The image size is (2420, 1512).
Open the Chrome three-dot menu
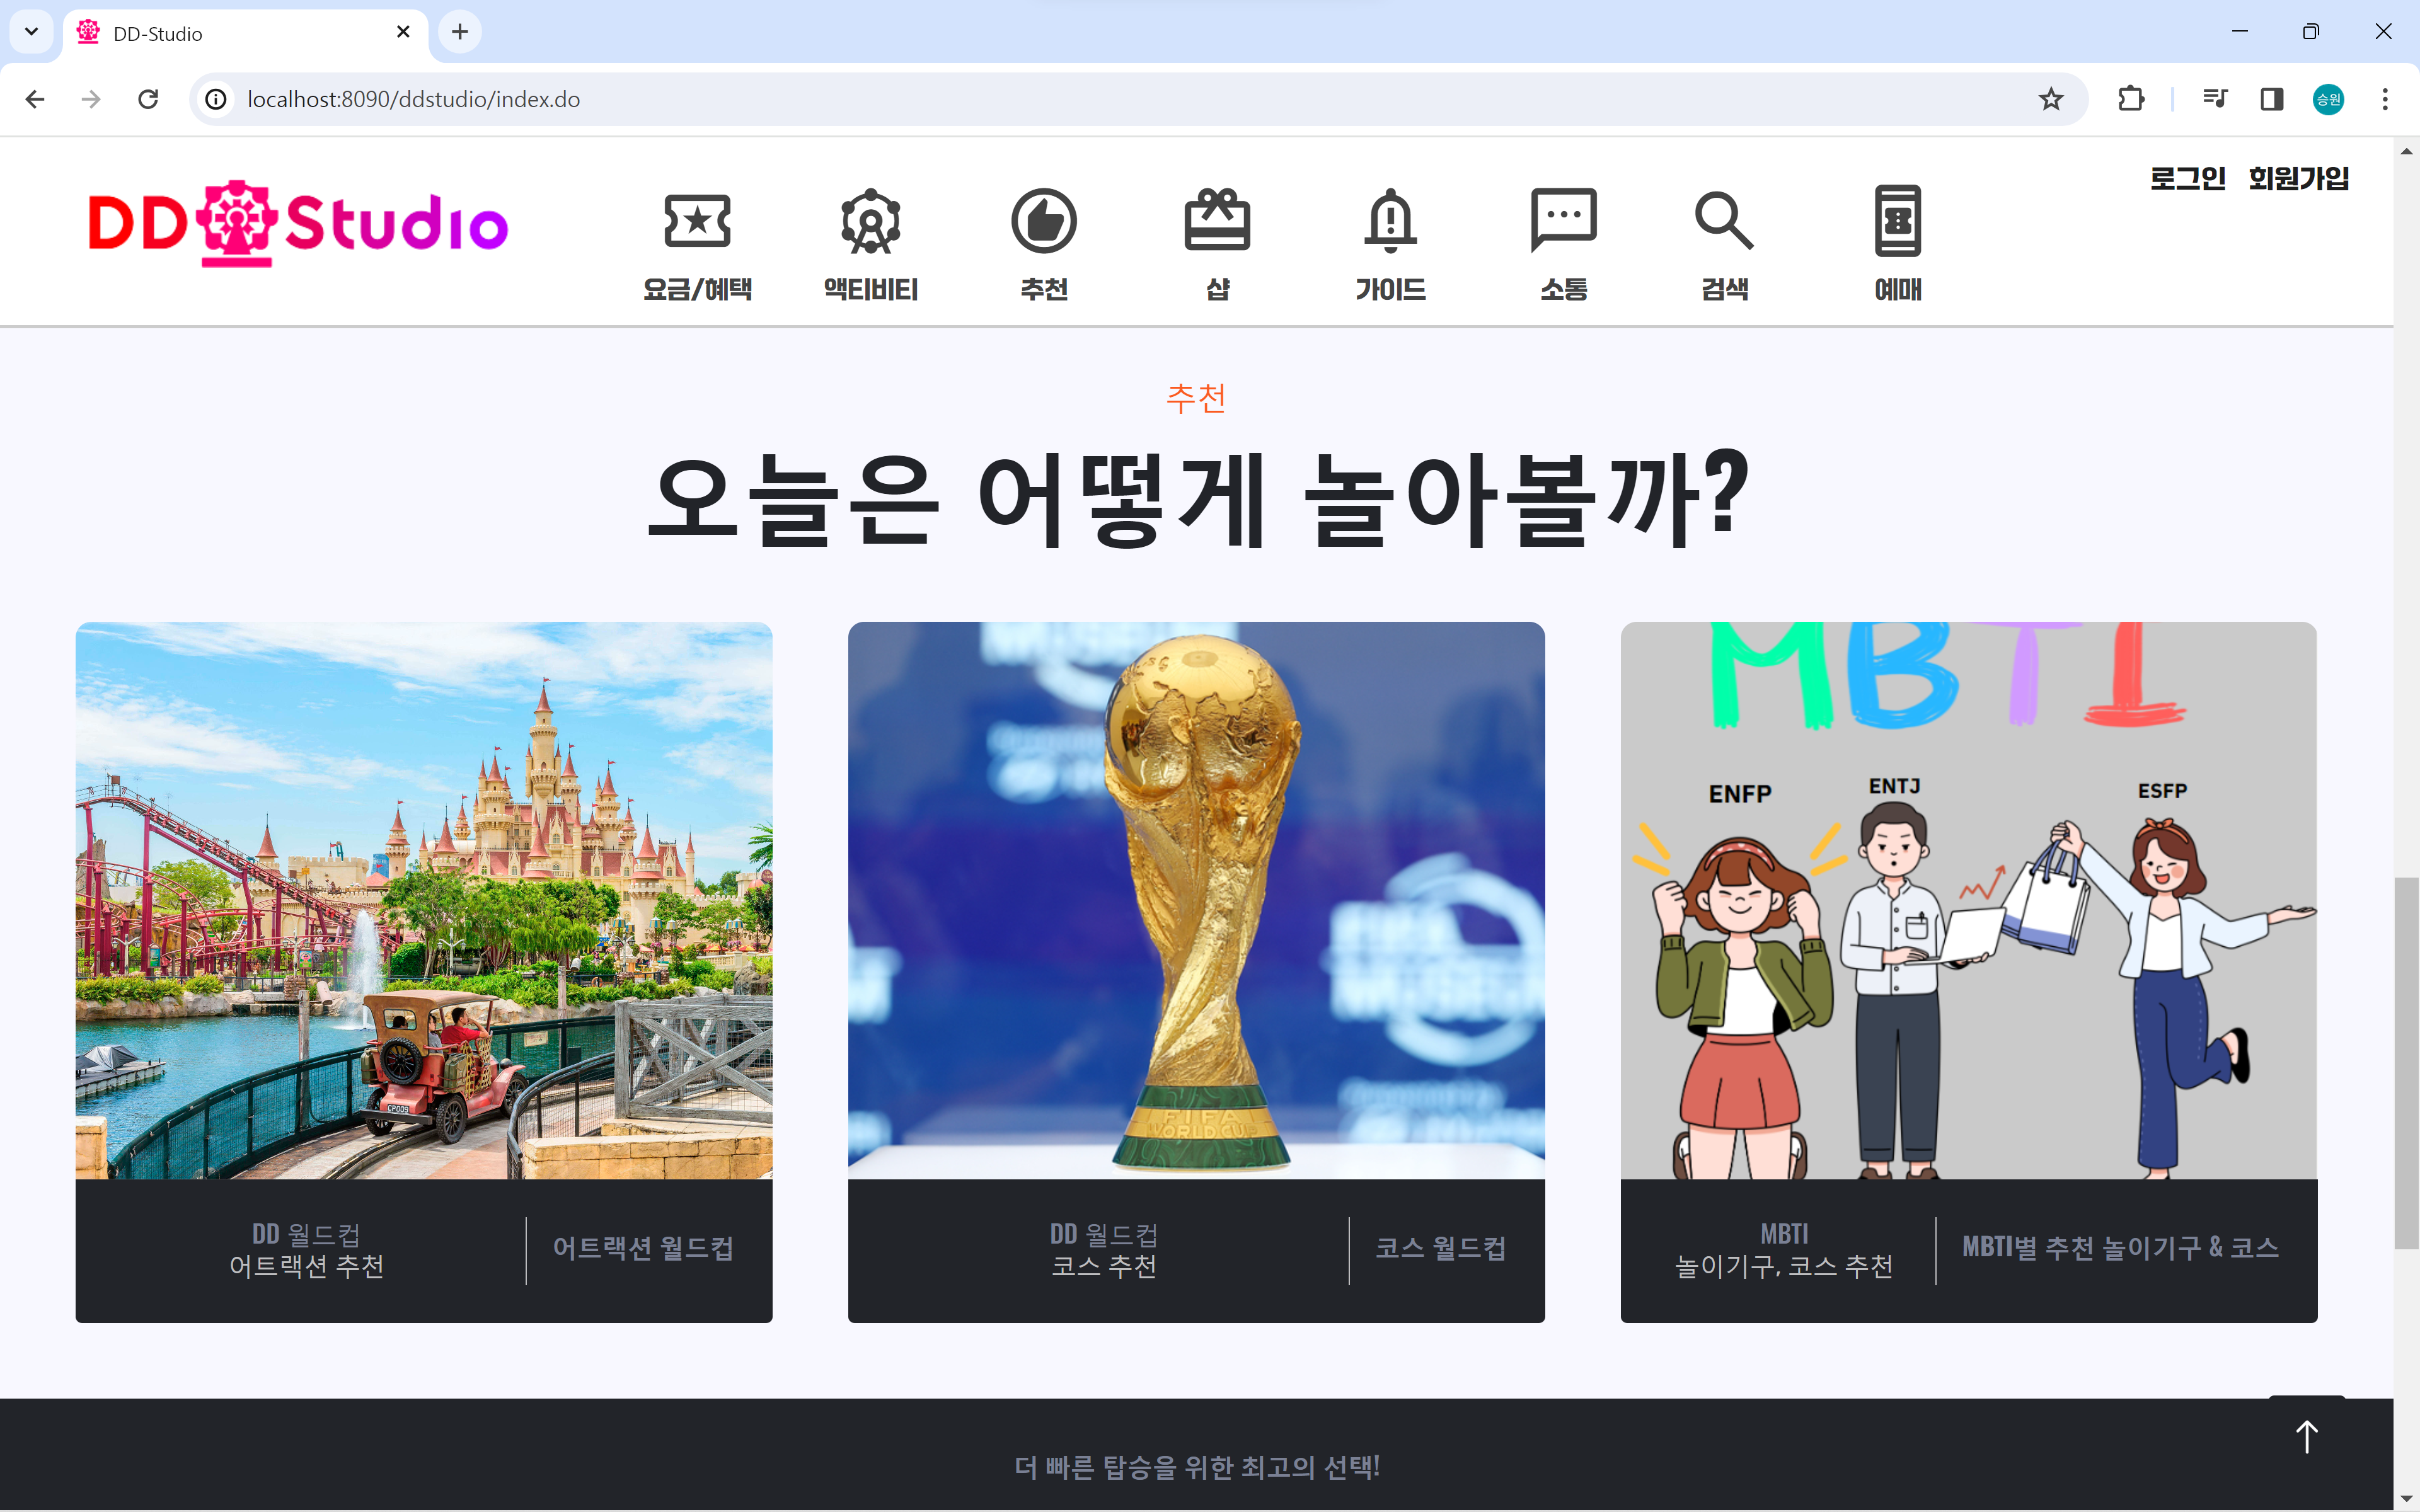(x=2385, y=99)
